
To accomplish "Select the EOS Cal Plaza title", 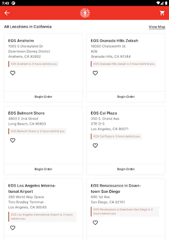I will tap(104, 113).
